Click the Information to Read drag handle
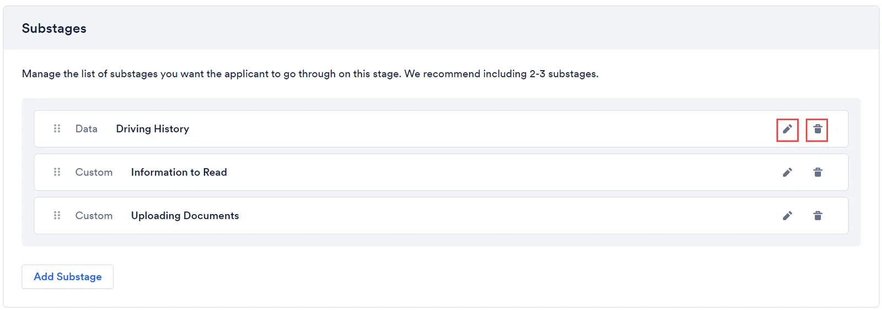The image size is (882, 310). coord(57,172)
